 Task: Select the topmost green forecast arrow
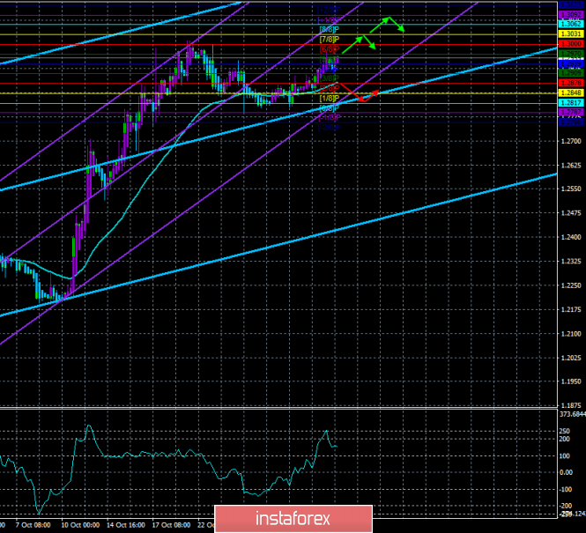392,22
